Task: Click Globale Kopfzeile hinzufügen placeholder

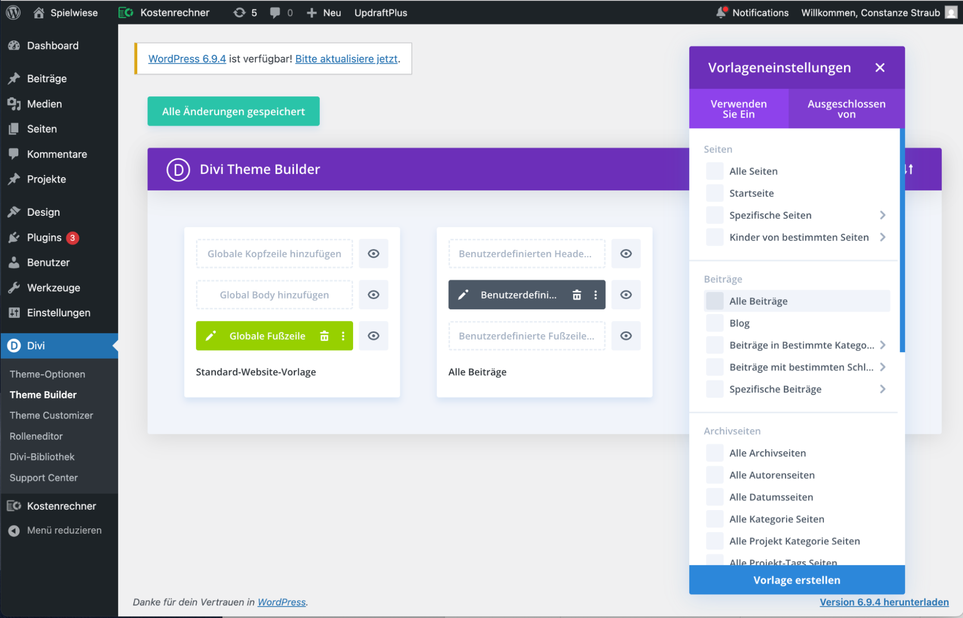Action: [274, 254]
